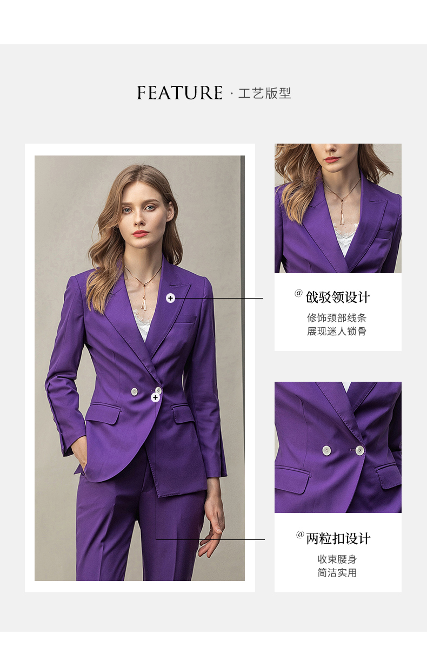
Task: Click the 简洁实用 description line
Action: pyautogui.click(x=337, y=573)
